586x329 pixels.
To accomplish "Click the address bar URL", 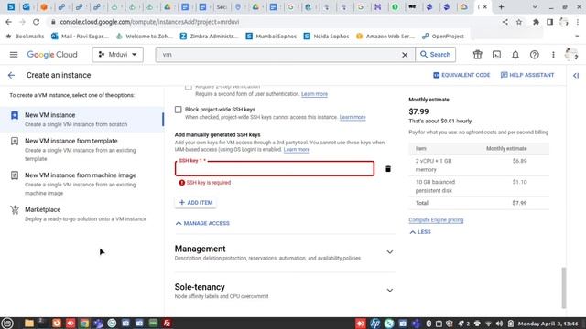I will pos(149,22).
